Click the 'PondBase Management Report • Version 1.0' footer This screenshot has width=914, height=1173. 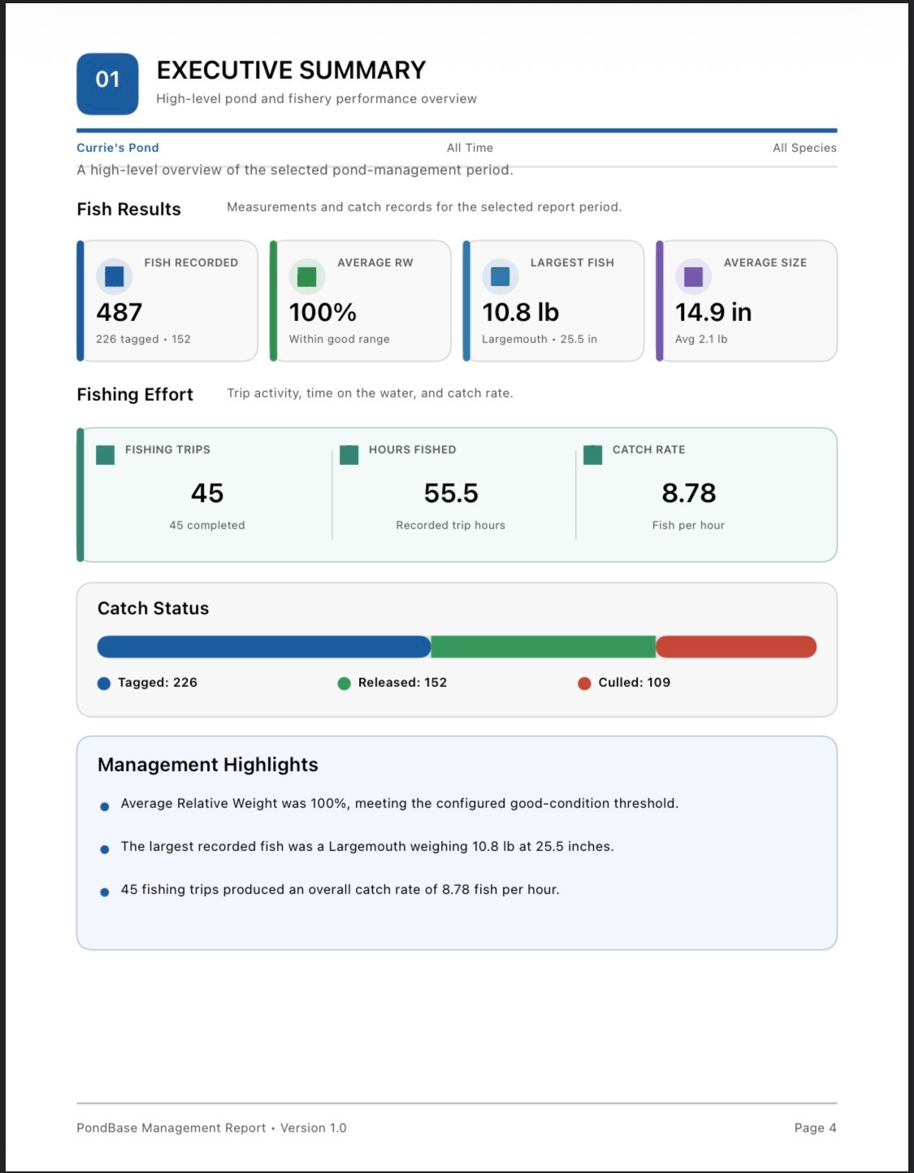pyautogui.click(x=211, y=1128)
